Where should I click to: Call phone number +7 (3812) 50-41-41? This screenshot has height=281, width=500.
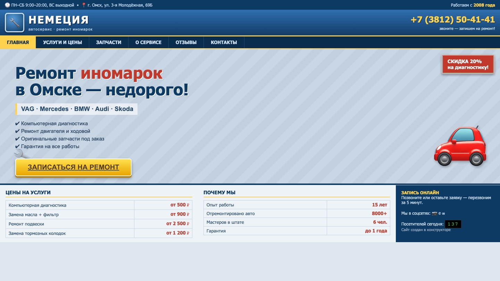pyautogui.click(x=453, y=19)
